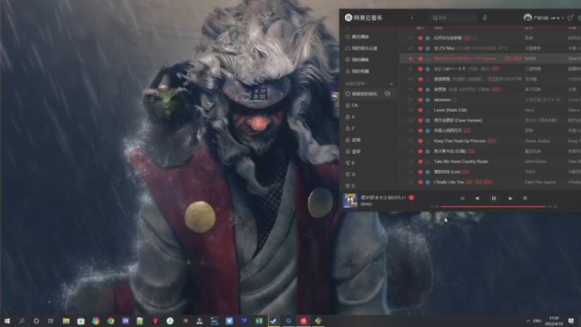Image resolution: width=581 pixels, height=327 pixels.
Task: Select the song title Take Me Home Country Roads
Action: coord(461,161)
